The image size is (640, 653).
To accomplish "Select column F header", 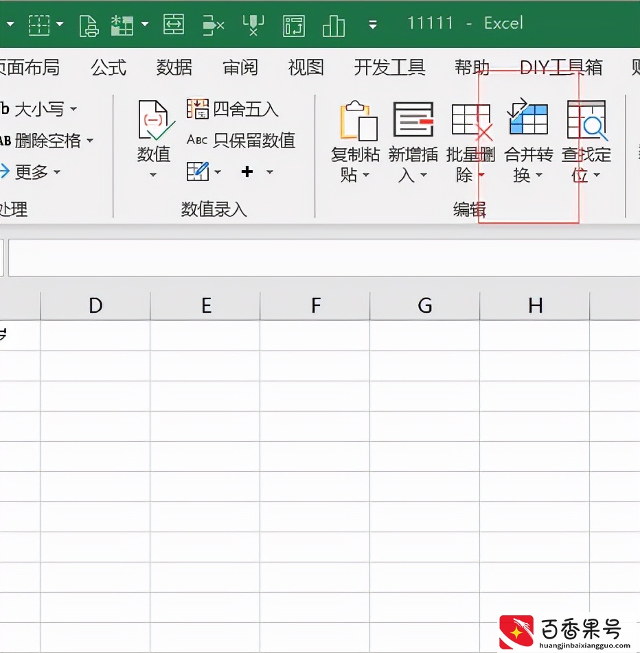I will pyautogui.click(x=315, y=306).
